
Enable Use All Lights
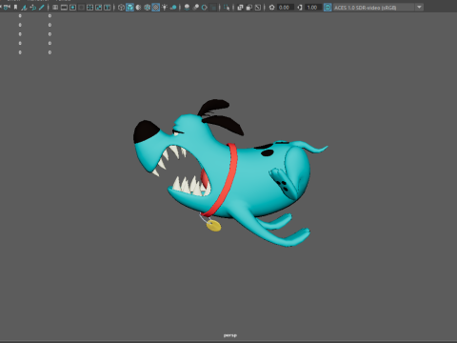click(165, 8)
